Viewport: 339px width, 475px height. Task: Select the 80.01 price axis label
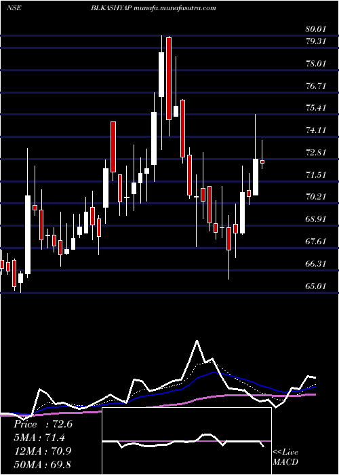pyautogui.click(x=316, y=29)
